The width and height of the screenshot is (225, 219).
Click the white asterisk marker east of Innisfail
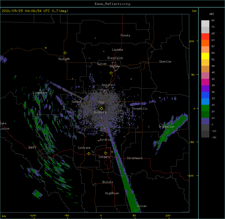pos(131,79)
